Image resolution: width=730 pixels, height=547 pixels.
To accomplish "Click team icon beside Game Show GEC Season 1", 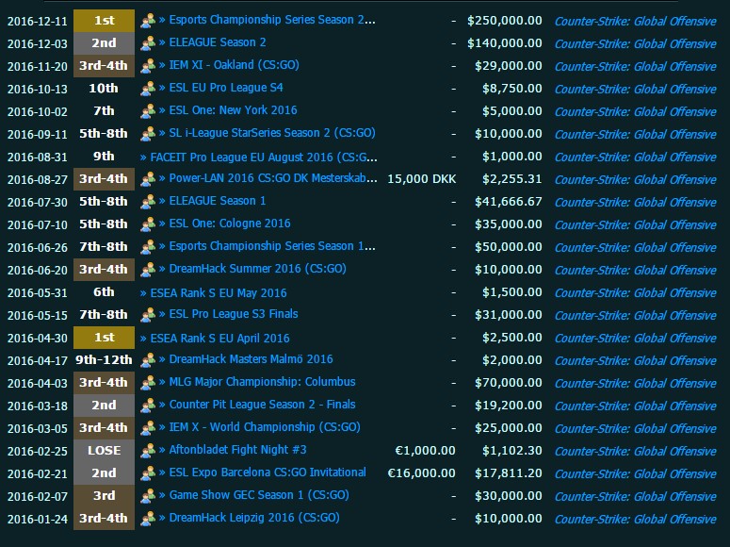I will [x=148, y=496].
